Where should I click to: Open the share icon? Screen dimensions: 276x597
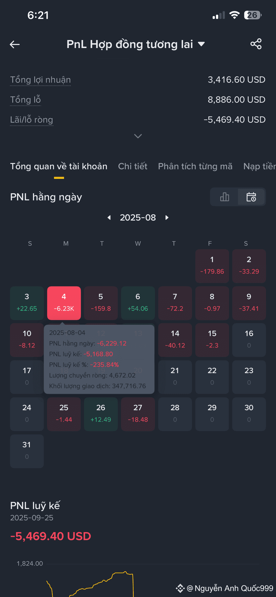tap(256, 44)
